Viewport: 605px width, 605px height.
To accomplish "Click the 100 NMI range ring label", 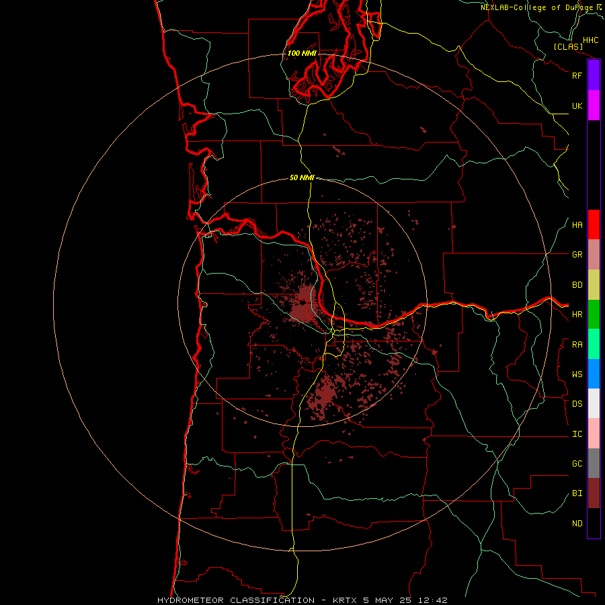I will coord(302,53).
